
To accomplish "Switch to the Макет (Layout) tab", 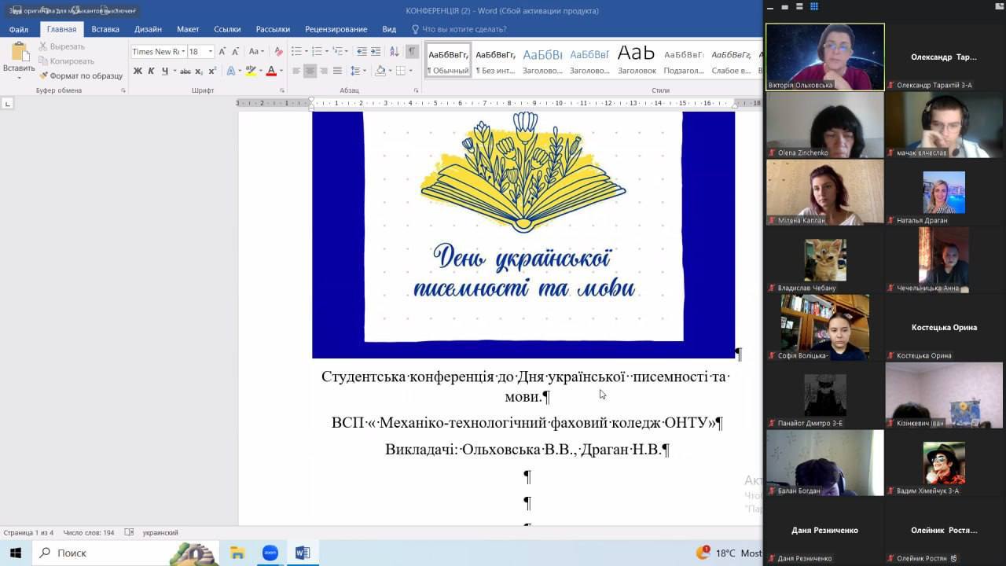I will (x=188, y=29).
